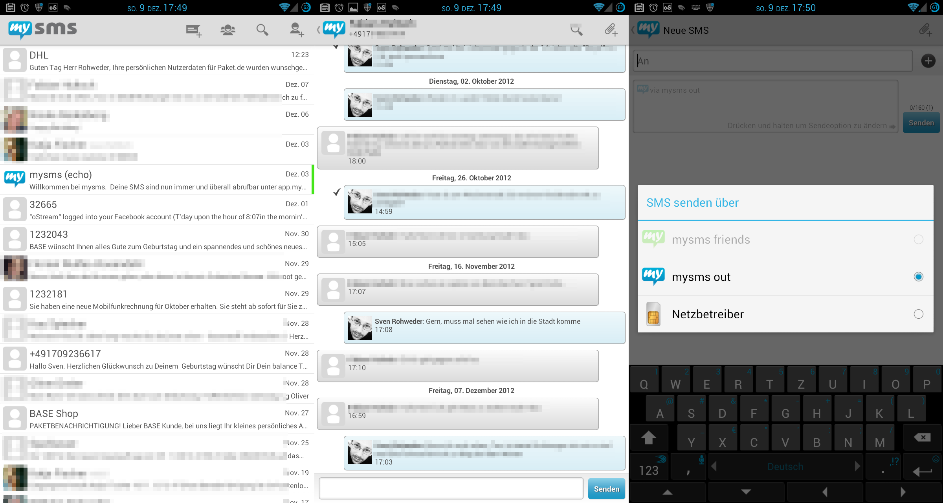The width and height of the screenshot is (943, 503).
Task: Tap the wifi icon in first status bar
Action: [x=285, y=7]
